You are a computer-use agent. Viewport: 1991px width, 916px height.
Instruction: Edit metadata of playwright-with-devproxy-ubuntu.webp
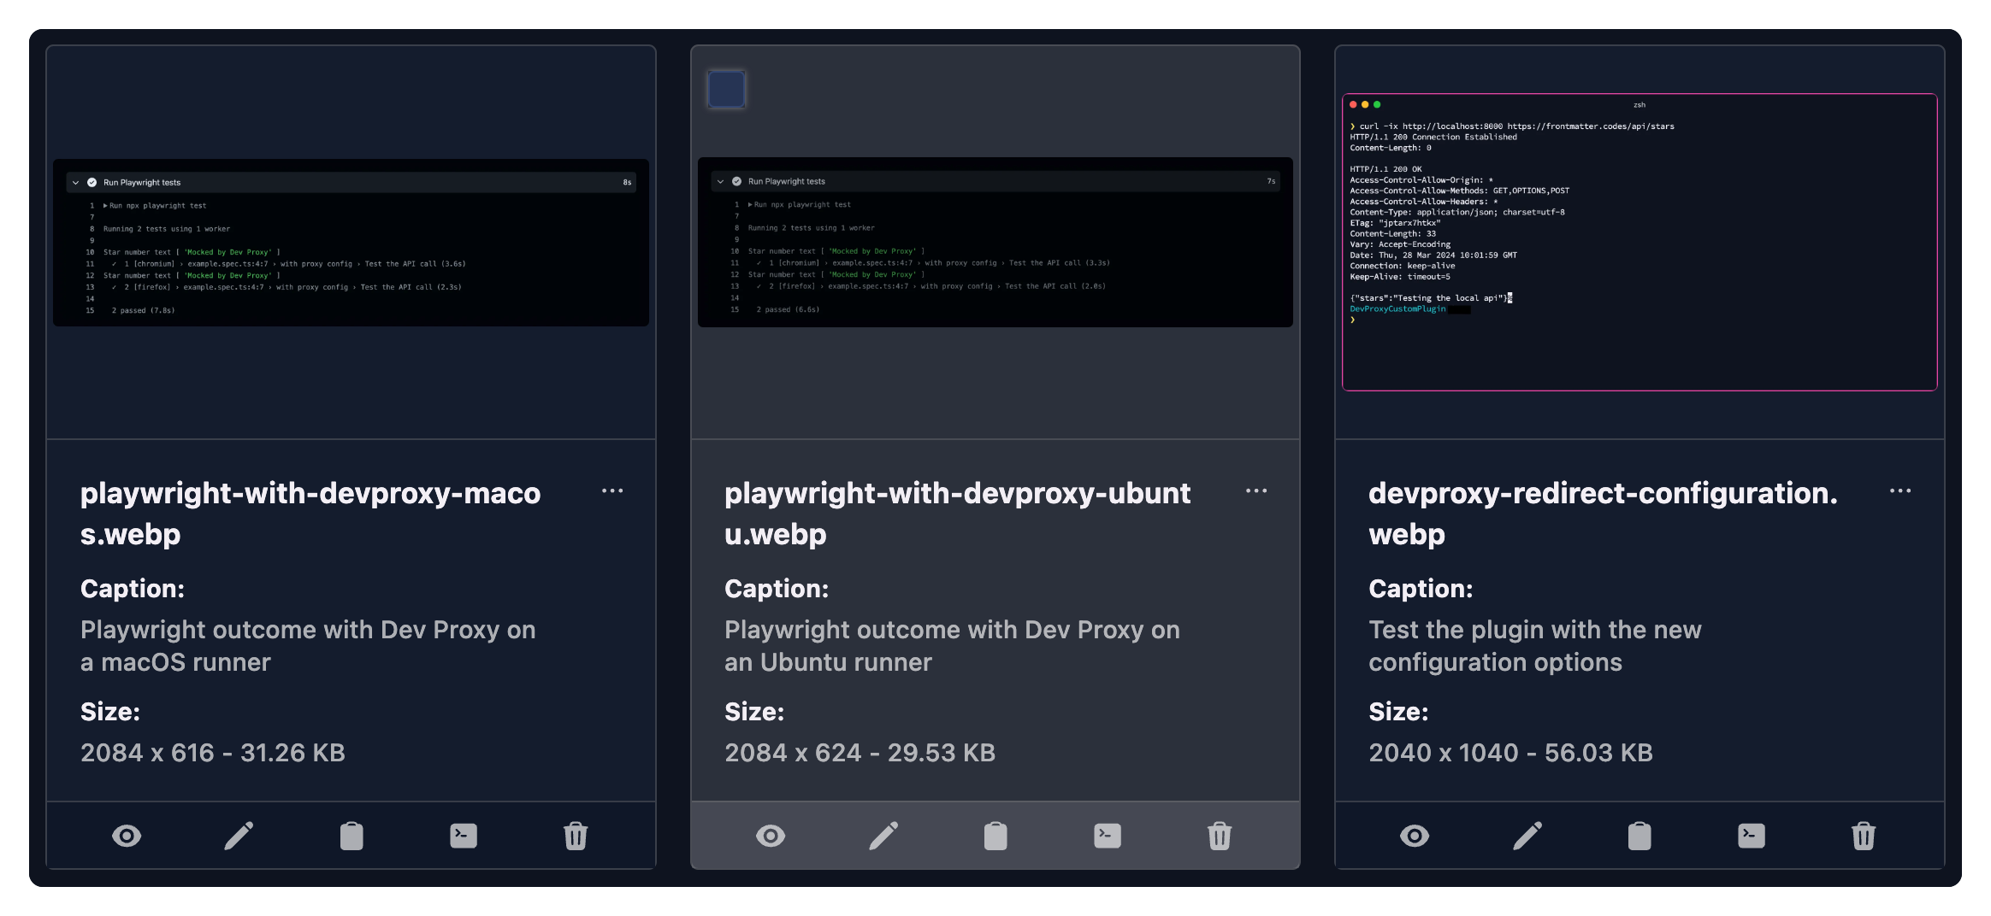point(883,836)
